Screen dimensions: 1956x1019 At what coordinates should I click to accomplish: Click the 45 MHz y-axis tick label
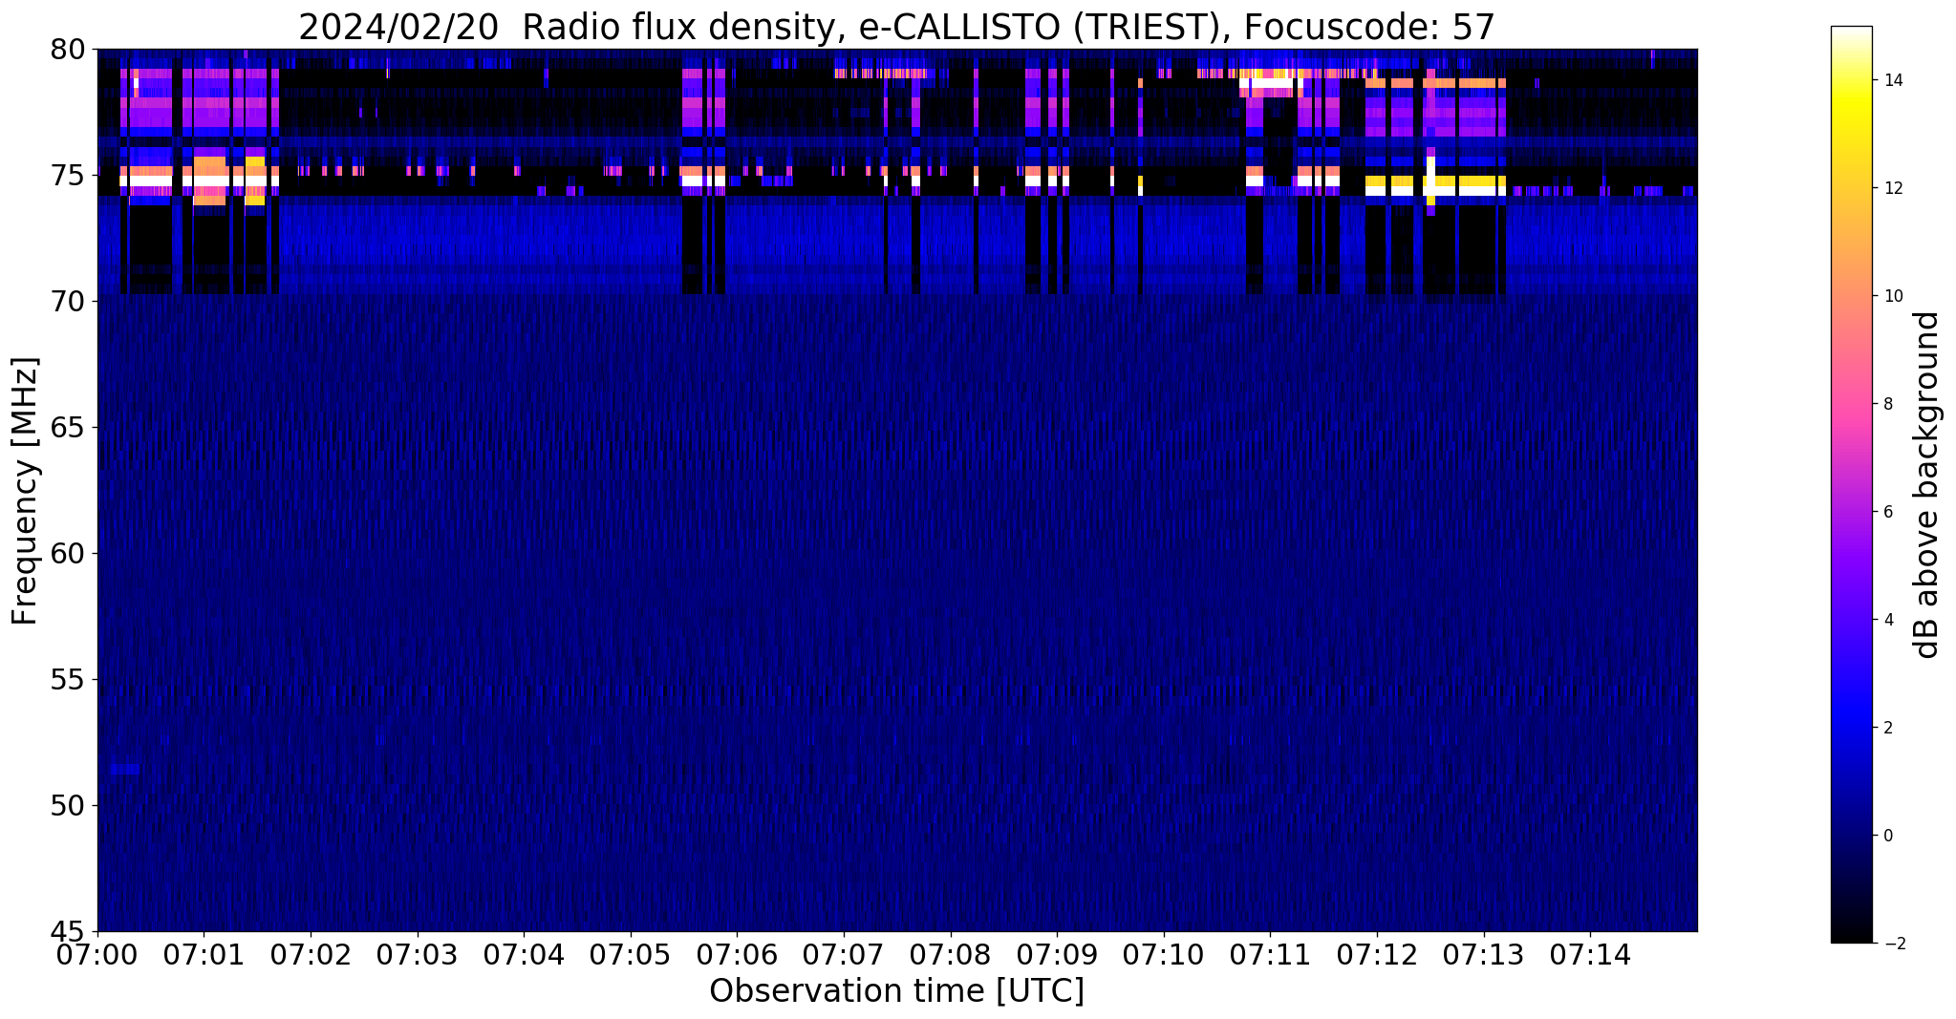click(68, 932)
